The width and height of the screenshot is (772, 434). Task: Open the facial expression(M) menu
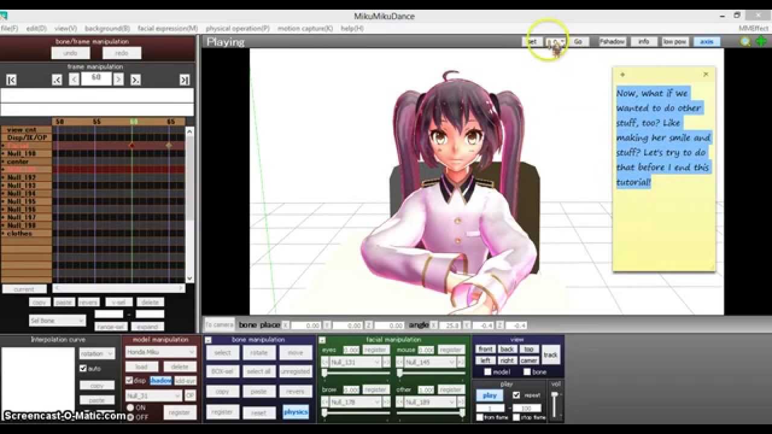(x=168, y=28)
